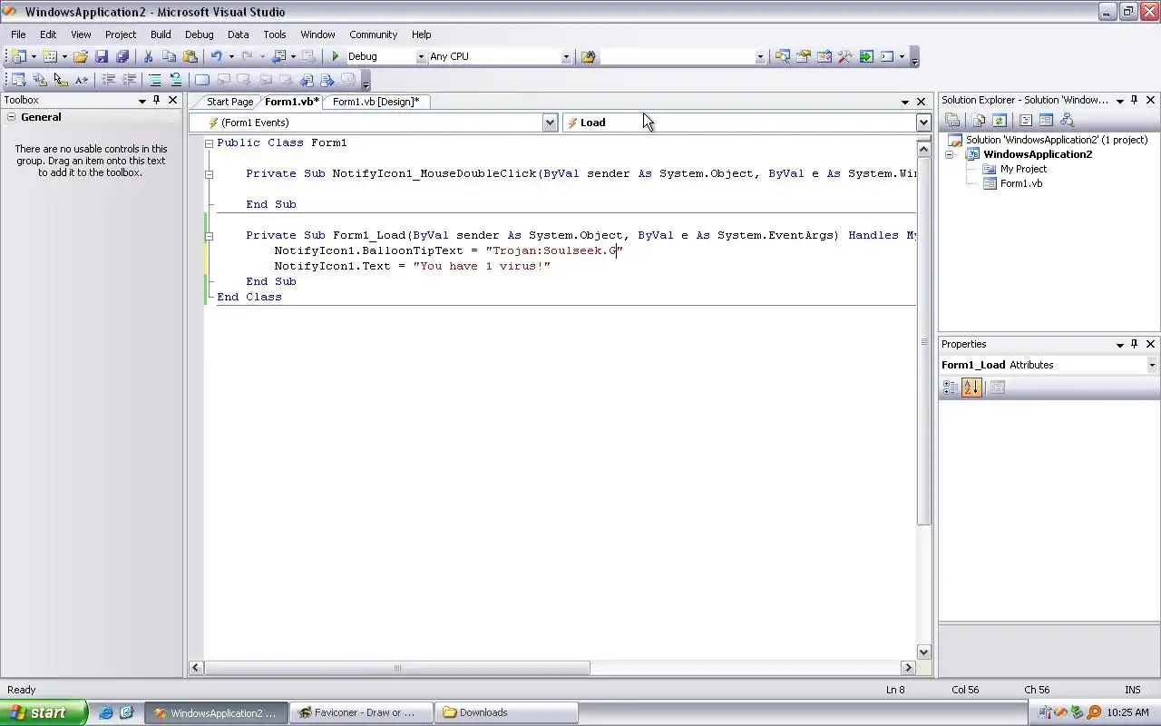
Task: Open the Debug configuration dropdown
Action: point(420,56)
